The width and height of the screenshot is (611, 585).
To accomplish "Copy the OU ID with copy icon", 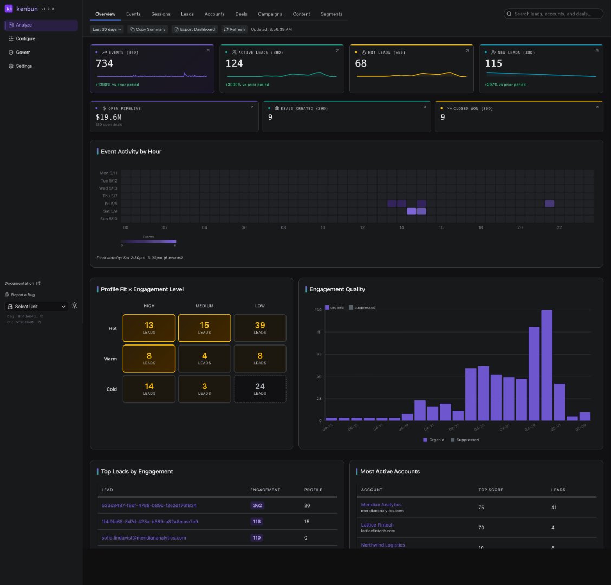I will coord(39,322).
